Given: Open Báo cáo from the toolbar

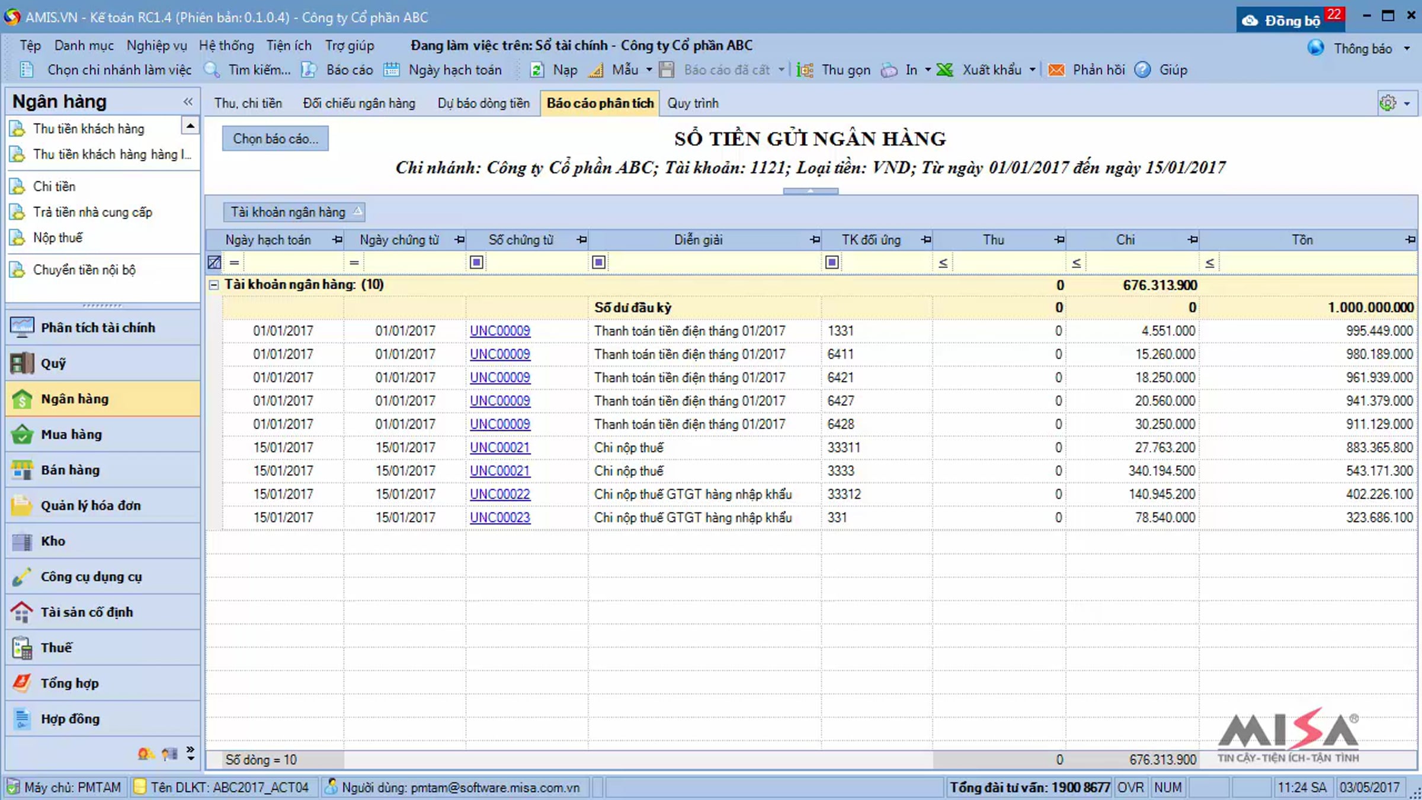Looking at the screenshot, I should [338, 70].
